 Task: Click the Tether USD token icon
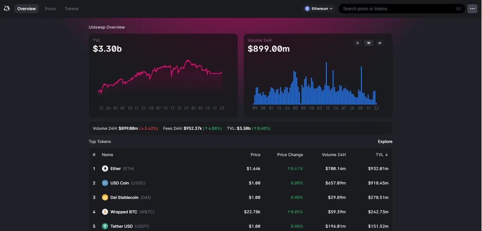pyautogui.click(x=105, y=226)
